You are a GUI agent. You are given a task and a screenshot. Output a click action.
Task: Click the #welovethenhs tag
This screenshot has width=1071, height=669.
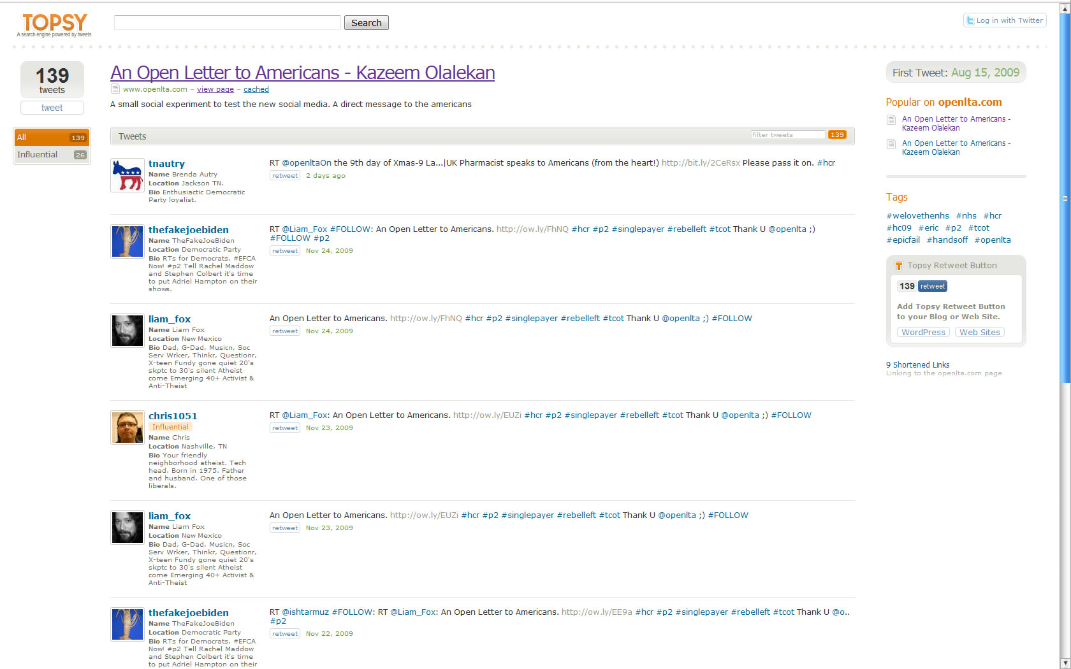tap(917, 215)
